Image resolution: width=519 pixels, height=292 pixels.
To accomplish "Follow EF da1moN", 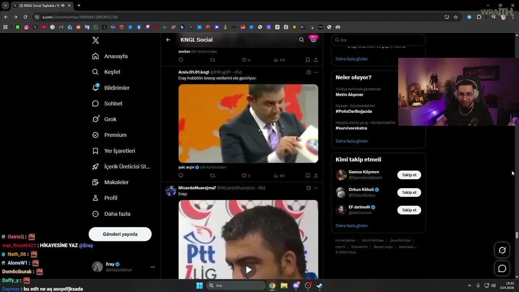I will click(409, 210).
